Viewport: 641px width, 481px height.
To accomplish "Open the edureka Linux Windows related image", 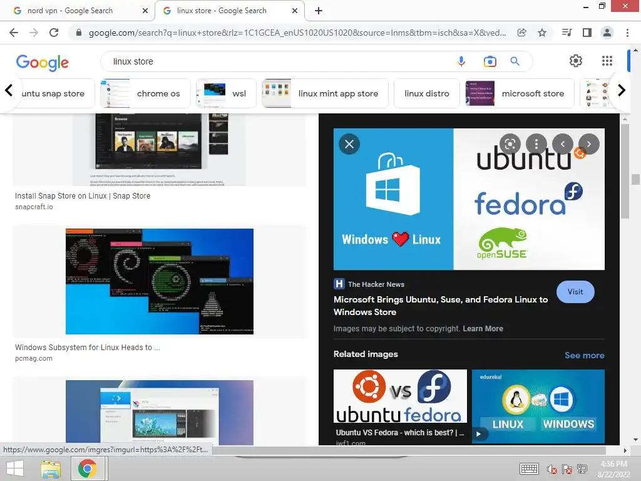I will 538,406.
